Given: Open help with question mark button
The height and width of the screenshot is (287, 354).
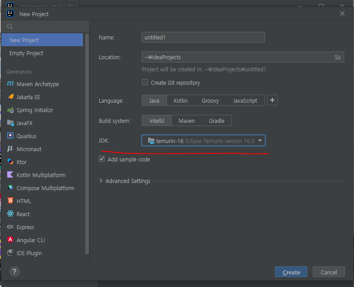Looking at the screenshot, I should pyautogui.click(x=14, y=271).
